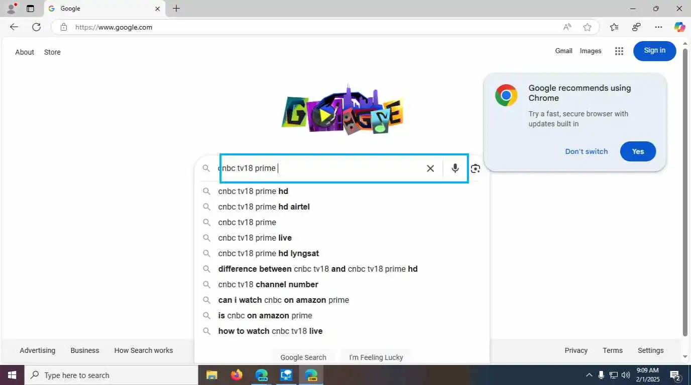The width and height of the screenshot is (691, 385).
Task: Open the Advertising footer link
Action: (x=38, y=350)
